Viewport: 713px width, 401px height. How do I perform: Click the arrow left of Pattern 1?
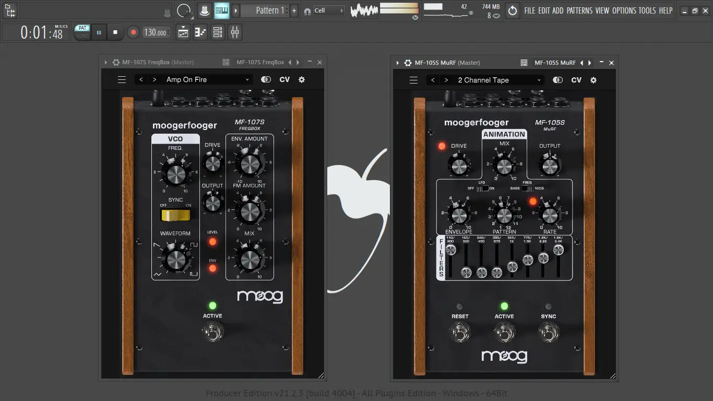(235, 10)
